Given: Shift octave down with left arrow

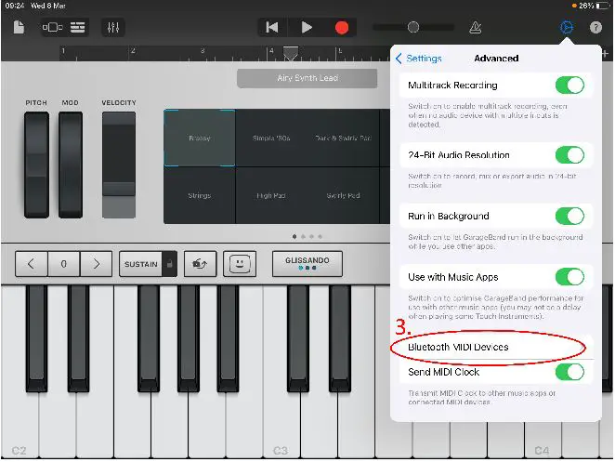Looking at the screenshot, I should click(x=31, y=264).
